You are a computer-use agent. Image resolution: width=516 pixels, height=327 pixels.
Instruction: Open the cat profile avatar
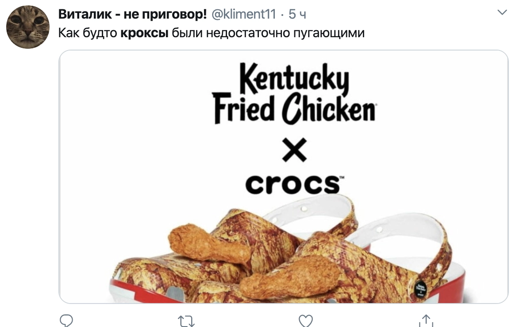point(27,28)
